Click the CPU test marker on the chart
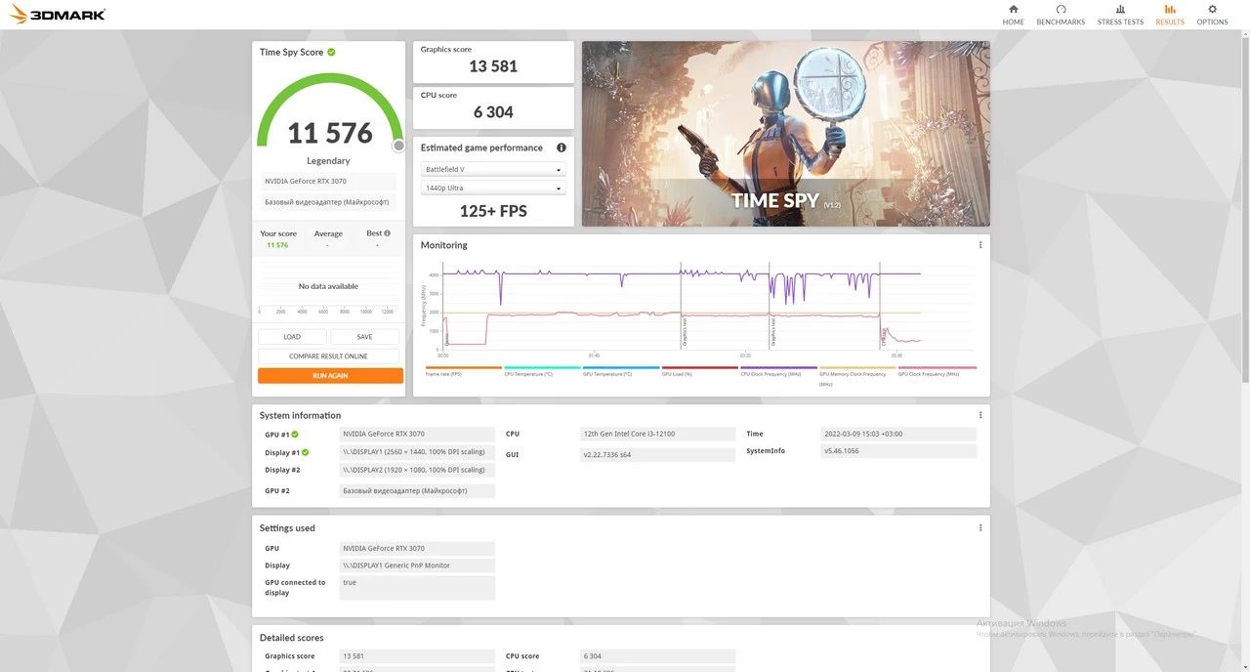The height and width of the screenshot is (672, 1250). click(883, 338)
